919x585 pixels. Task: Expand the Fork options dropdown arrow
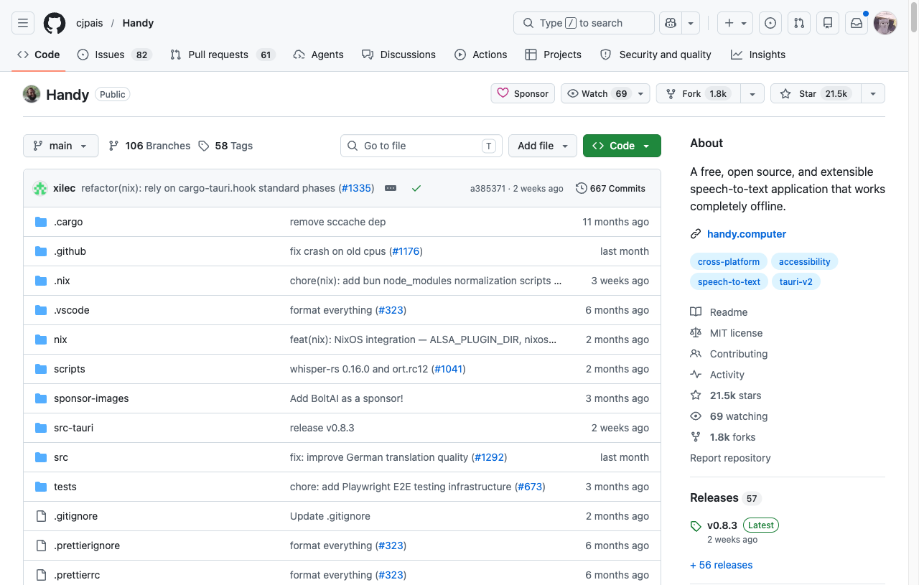tap(752, 94)
